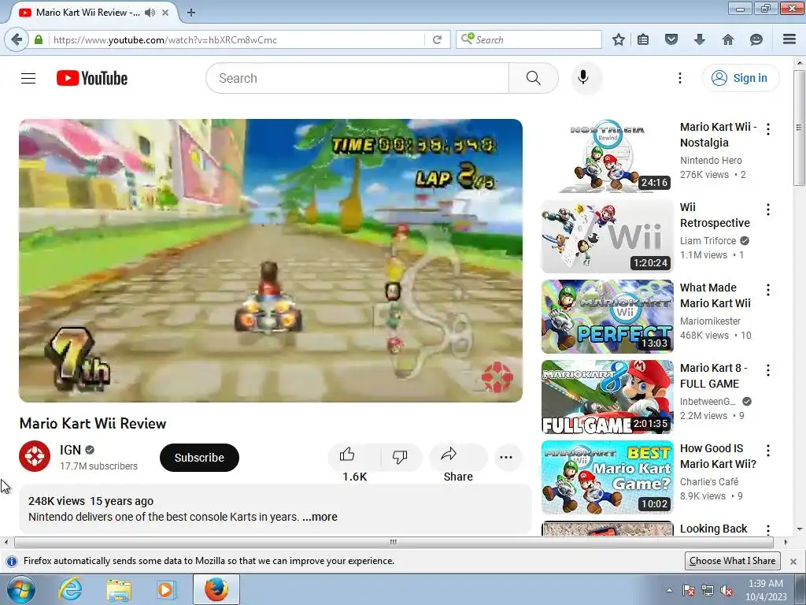The image size is (806, 605).
Task: Open the Mariomikester channel link
Action: [x=710, y=321]
